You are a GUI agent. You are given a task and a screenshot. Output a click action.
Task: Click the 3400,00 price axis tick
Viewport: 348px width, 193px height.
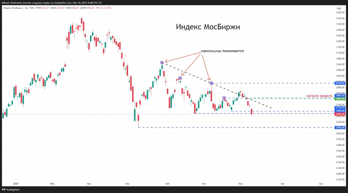coord(340,13)
